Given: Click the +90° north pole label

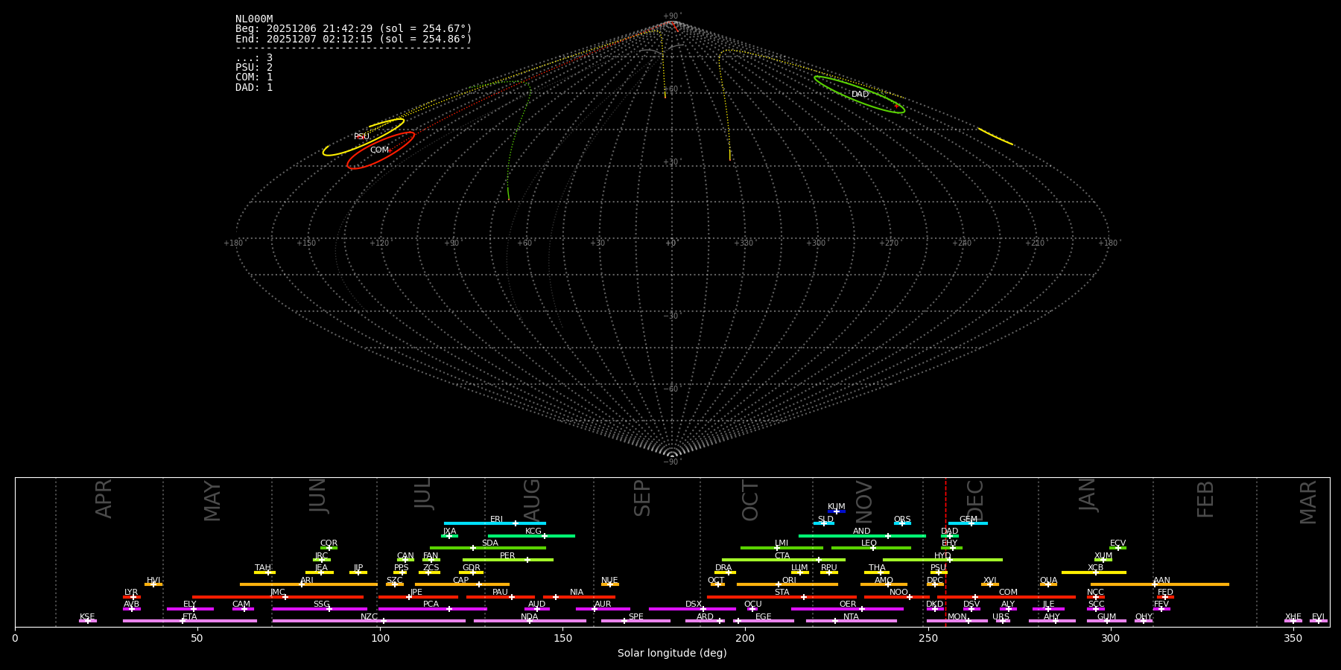Looking at the screenshot, I should coord(671,16).
